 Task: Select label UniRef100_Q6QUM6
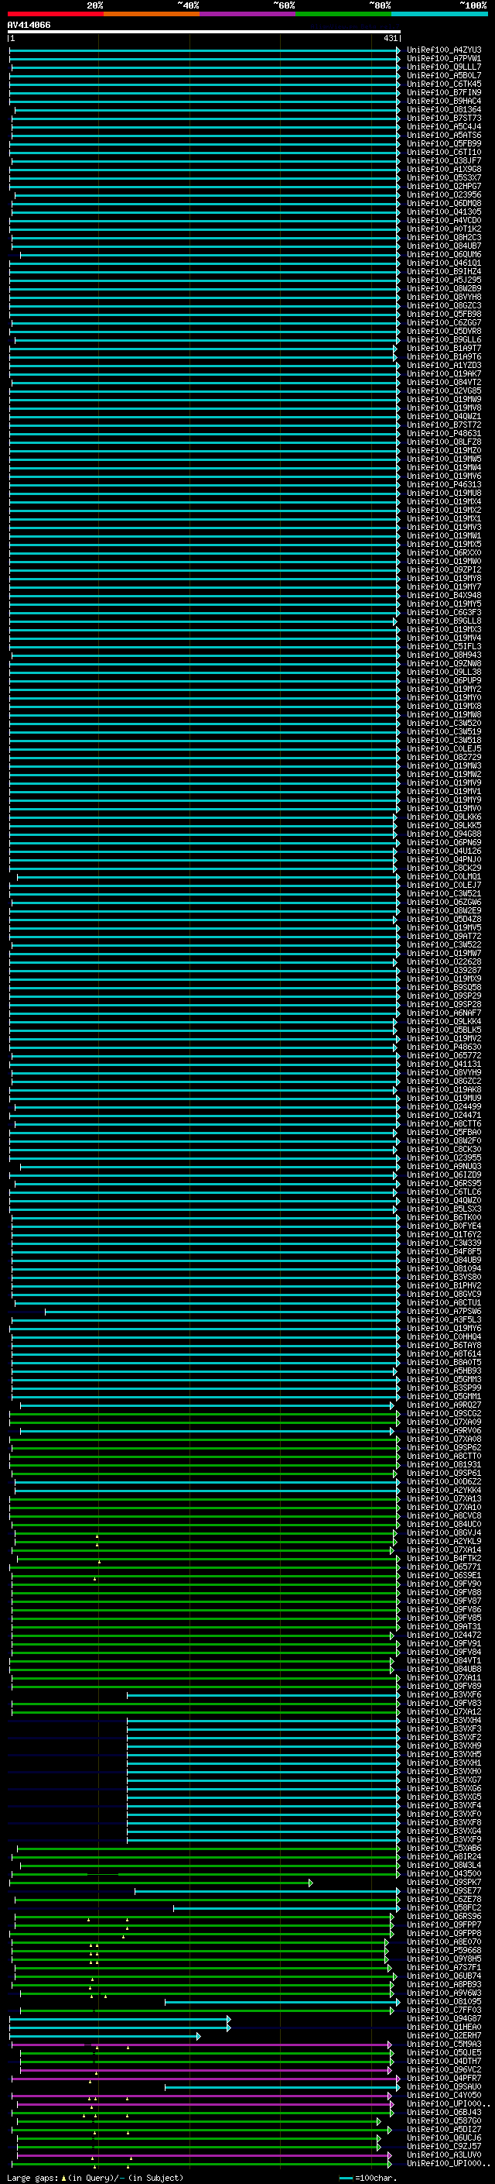click(x=444, y=254)
